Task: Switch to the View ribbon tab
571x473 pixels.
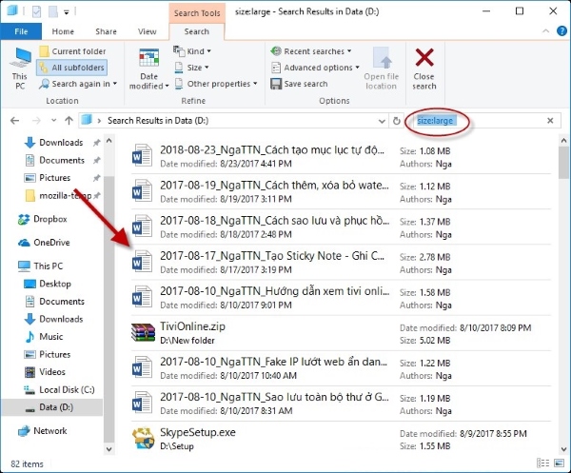Action: (147, 31)
